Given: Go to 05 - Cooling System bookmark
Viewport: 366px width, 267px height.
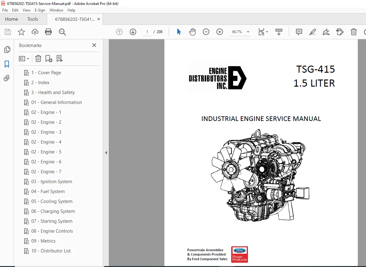Looking at the screenshot, I should 52,201.
